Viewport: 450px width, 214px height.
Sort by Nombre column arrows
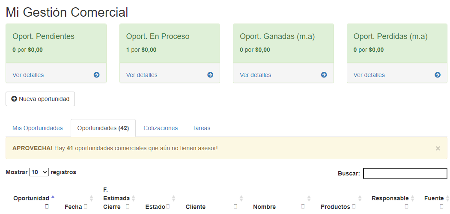[x=309, y=198]
